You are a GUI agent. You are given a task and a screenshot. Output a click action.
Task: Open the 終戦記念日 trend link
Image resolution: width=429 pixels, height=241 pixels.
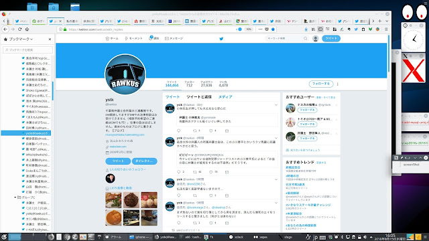(x=293, y=167)
